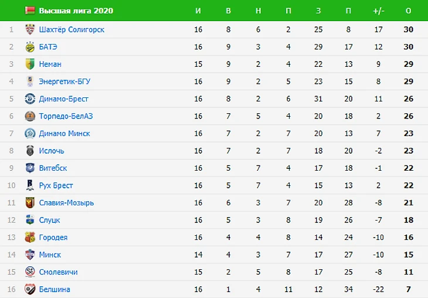Open the Динамо Минск team page
This screenshot has width=428, height=298.
(64, 134)
